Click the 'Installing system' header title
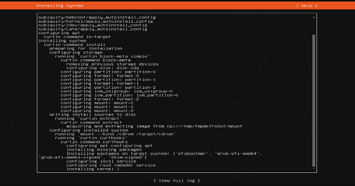Image resolution: width=355 pixels, height=186 pixels. [59, 6]
